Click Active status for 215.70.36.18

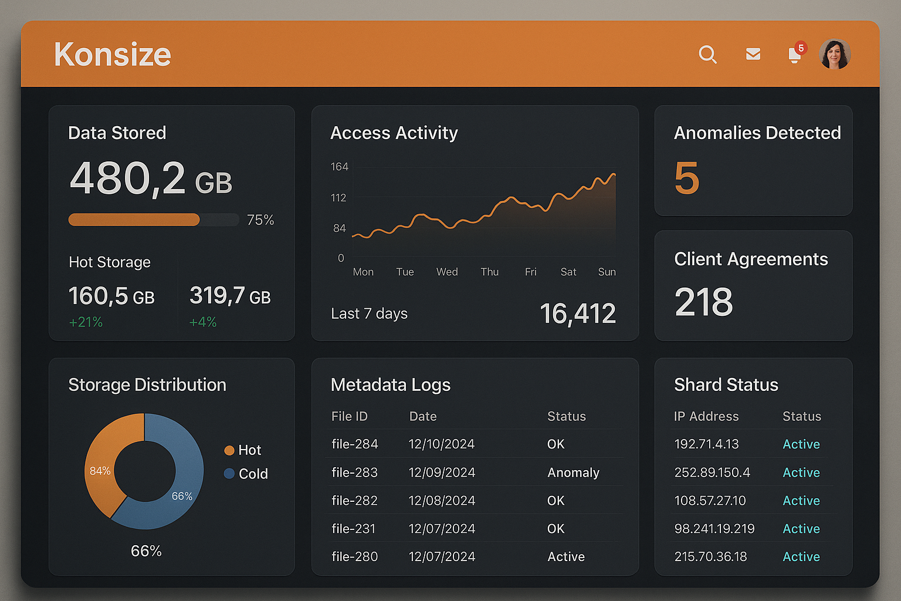point(801,556)
